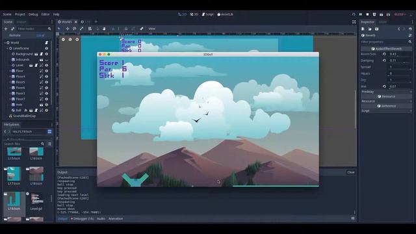Click the lock selected node icon
This screenshot has width=416, height=234.
126,29
